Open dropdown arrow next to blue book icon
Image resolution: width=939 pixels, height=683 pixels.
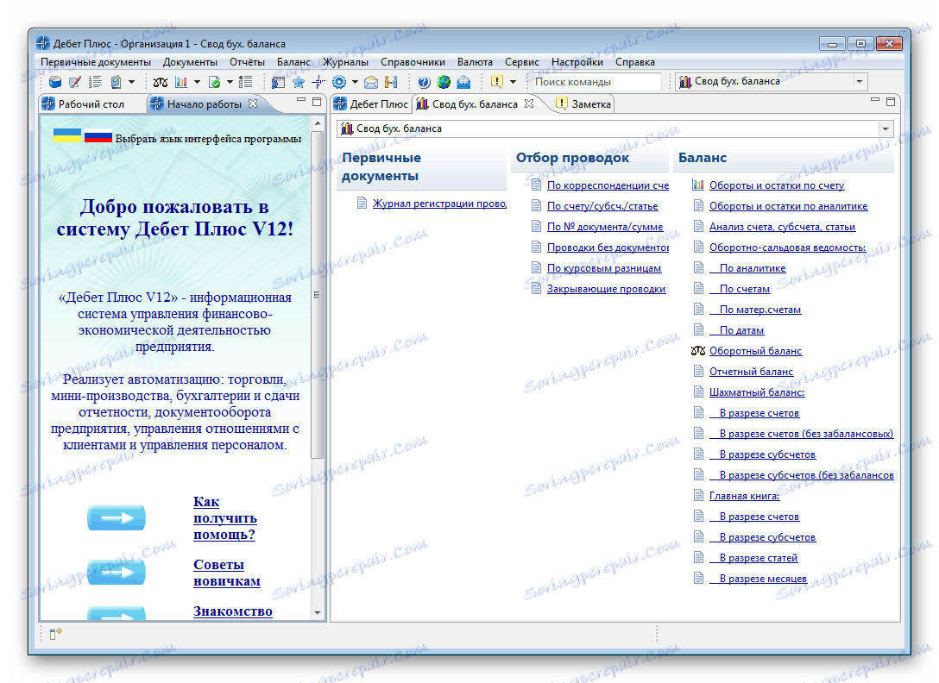[x=132, y=82]
